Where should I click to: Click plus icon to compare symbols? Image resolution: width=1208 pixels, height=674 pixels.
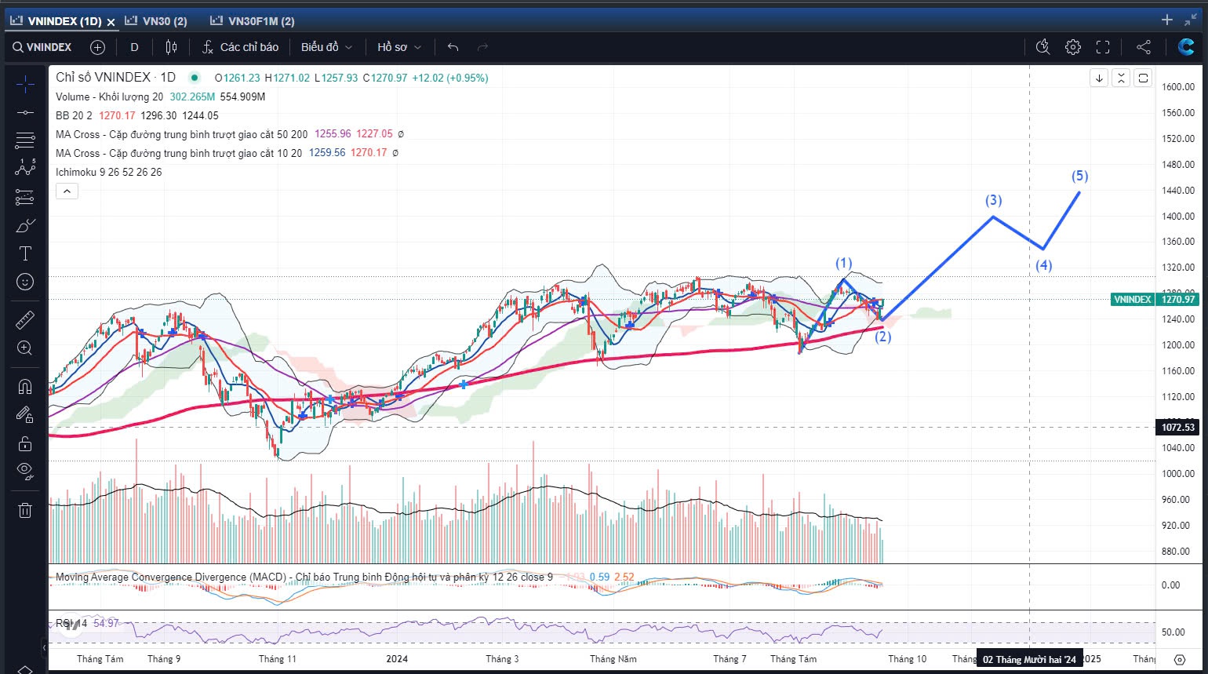[97, 47]
